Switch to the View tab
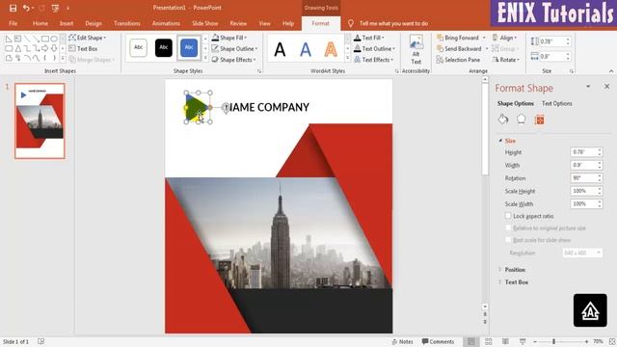 pyautogui.click(x=264, y=23)
